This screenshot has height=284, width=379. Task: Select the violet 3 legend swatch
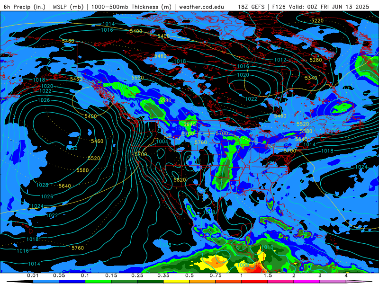pos(333,282)
